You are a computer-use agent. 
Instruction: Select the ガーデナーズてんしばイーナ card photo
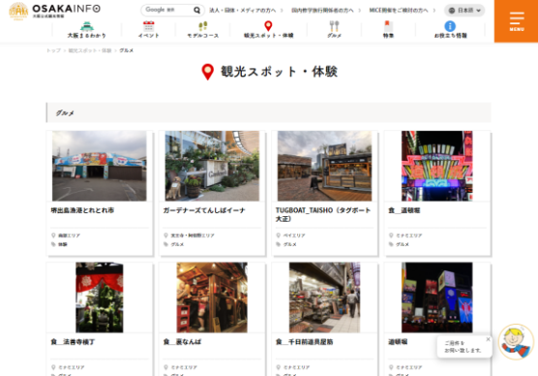point(212,166)
